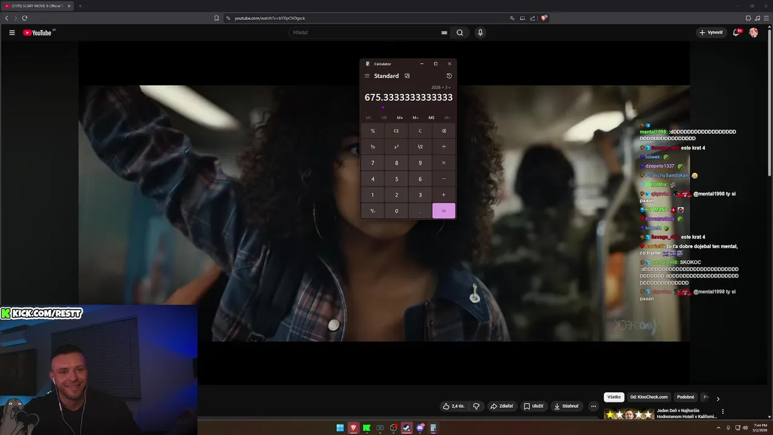Click the reciprocal 1/x key
773x435 pixels.
click(373, 147)
